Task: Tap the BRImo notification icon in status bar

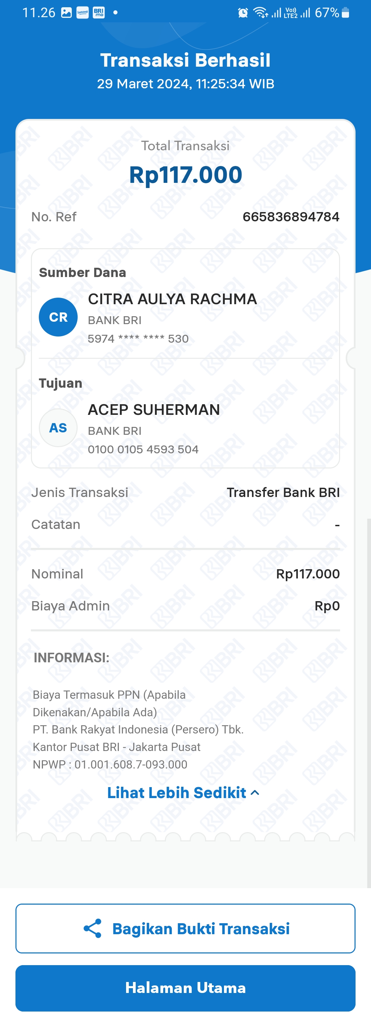Action: coord(99,13)
